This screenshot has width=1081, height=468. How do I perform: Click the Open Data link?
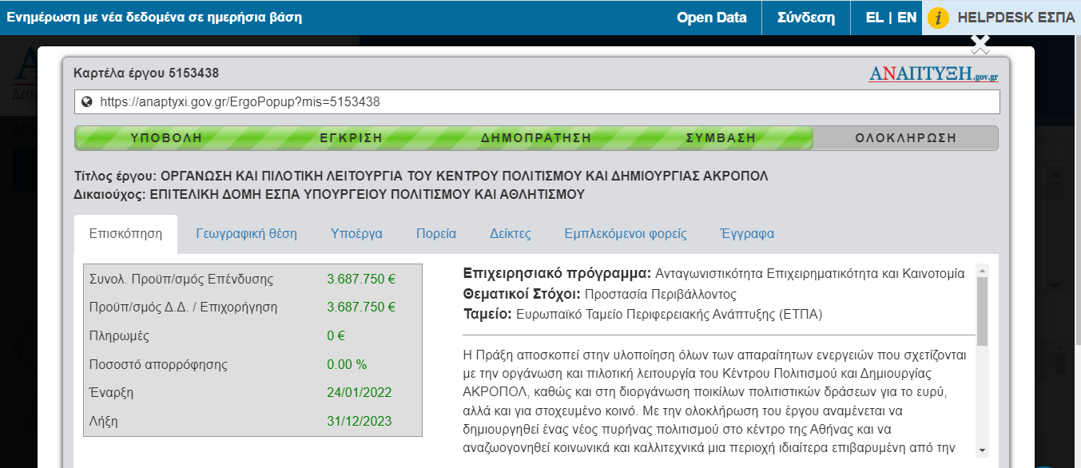(x=711, y=18)
